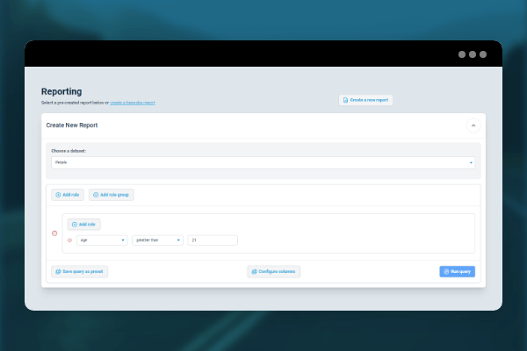Open Configure columns

[273, 272]
